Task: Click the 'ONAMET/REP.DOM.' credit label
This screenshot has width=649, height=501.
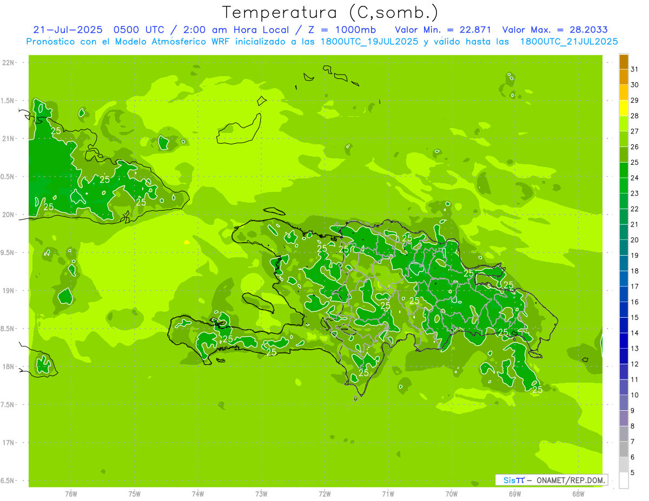Action: coord(570,480)
